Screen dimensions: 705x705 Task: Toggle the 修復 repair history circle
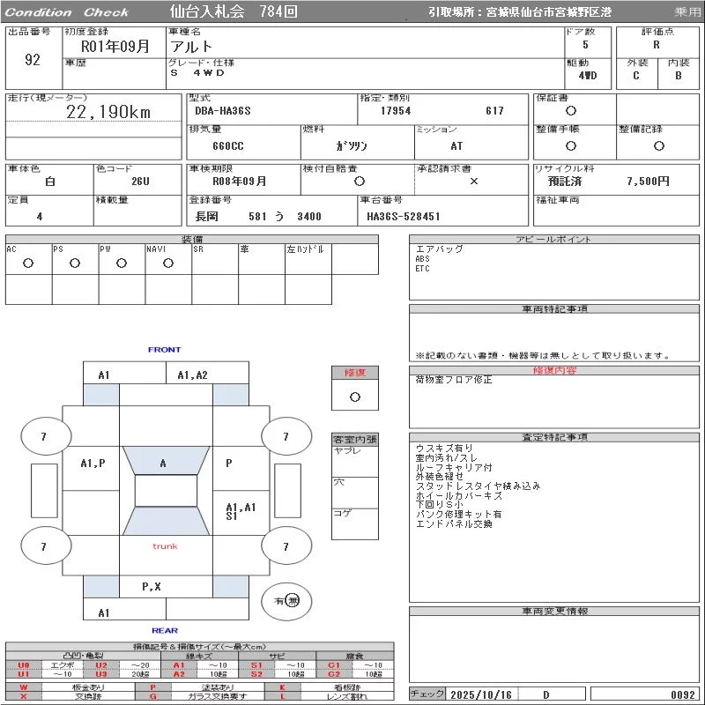(x=354, y=397)
